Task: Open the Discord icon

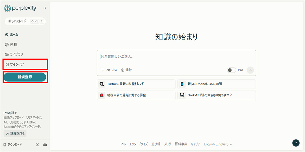Action: click(45, 145)
